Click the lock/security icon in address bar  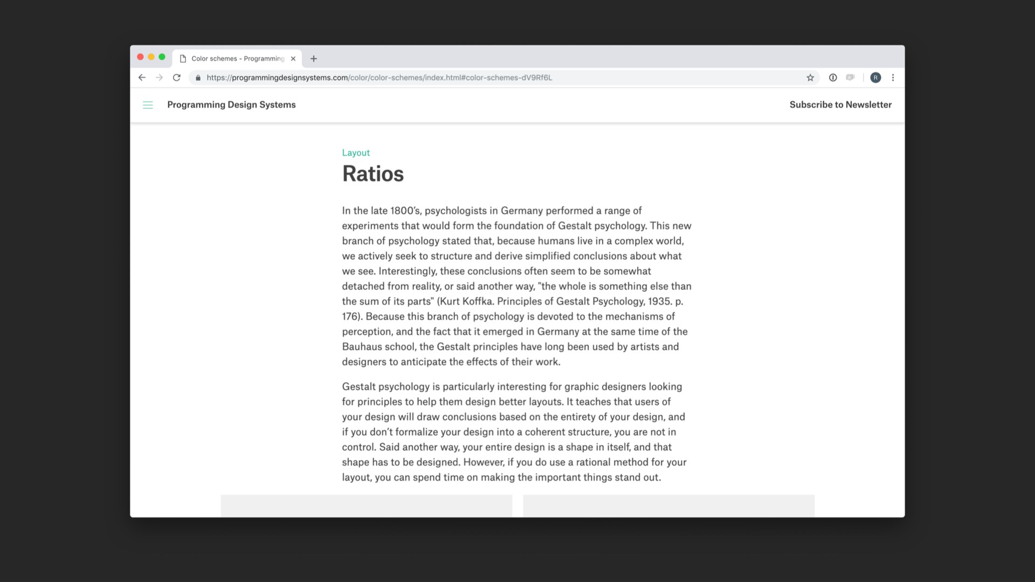pos(198,78)
